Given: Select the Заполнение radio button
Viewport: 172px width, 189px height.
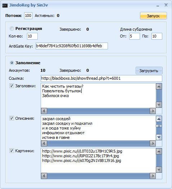Looking at the screenshot, I should click(x=12, y=63).
